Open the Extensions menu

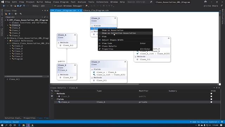click(102, 2)
